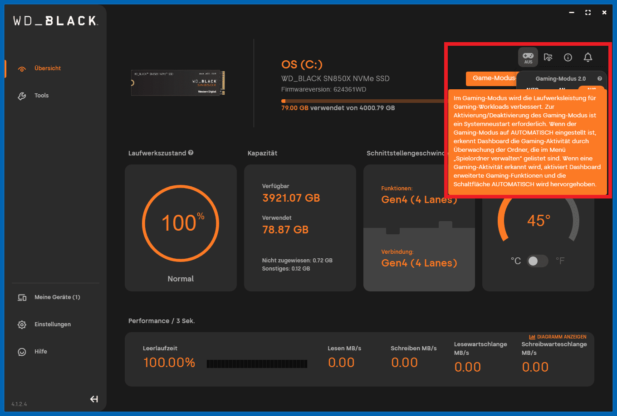Click the Gaming-Modus 2.0 help question mark

coord(600,78)
